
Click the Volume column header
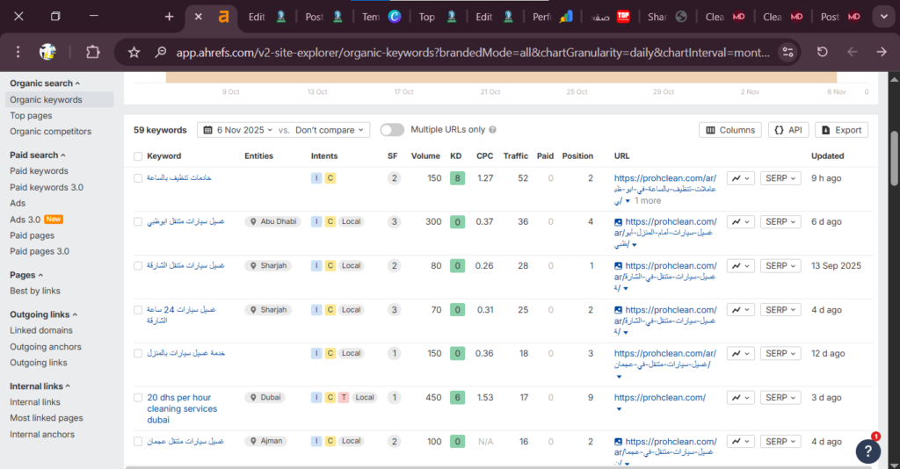click(425, 156)
